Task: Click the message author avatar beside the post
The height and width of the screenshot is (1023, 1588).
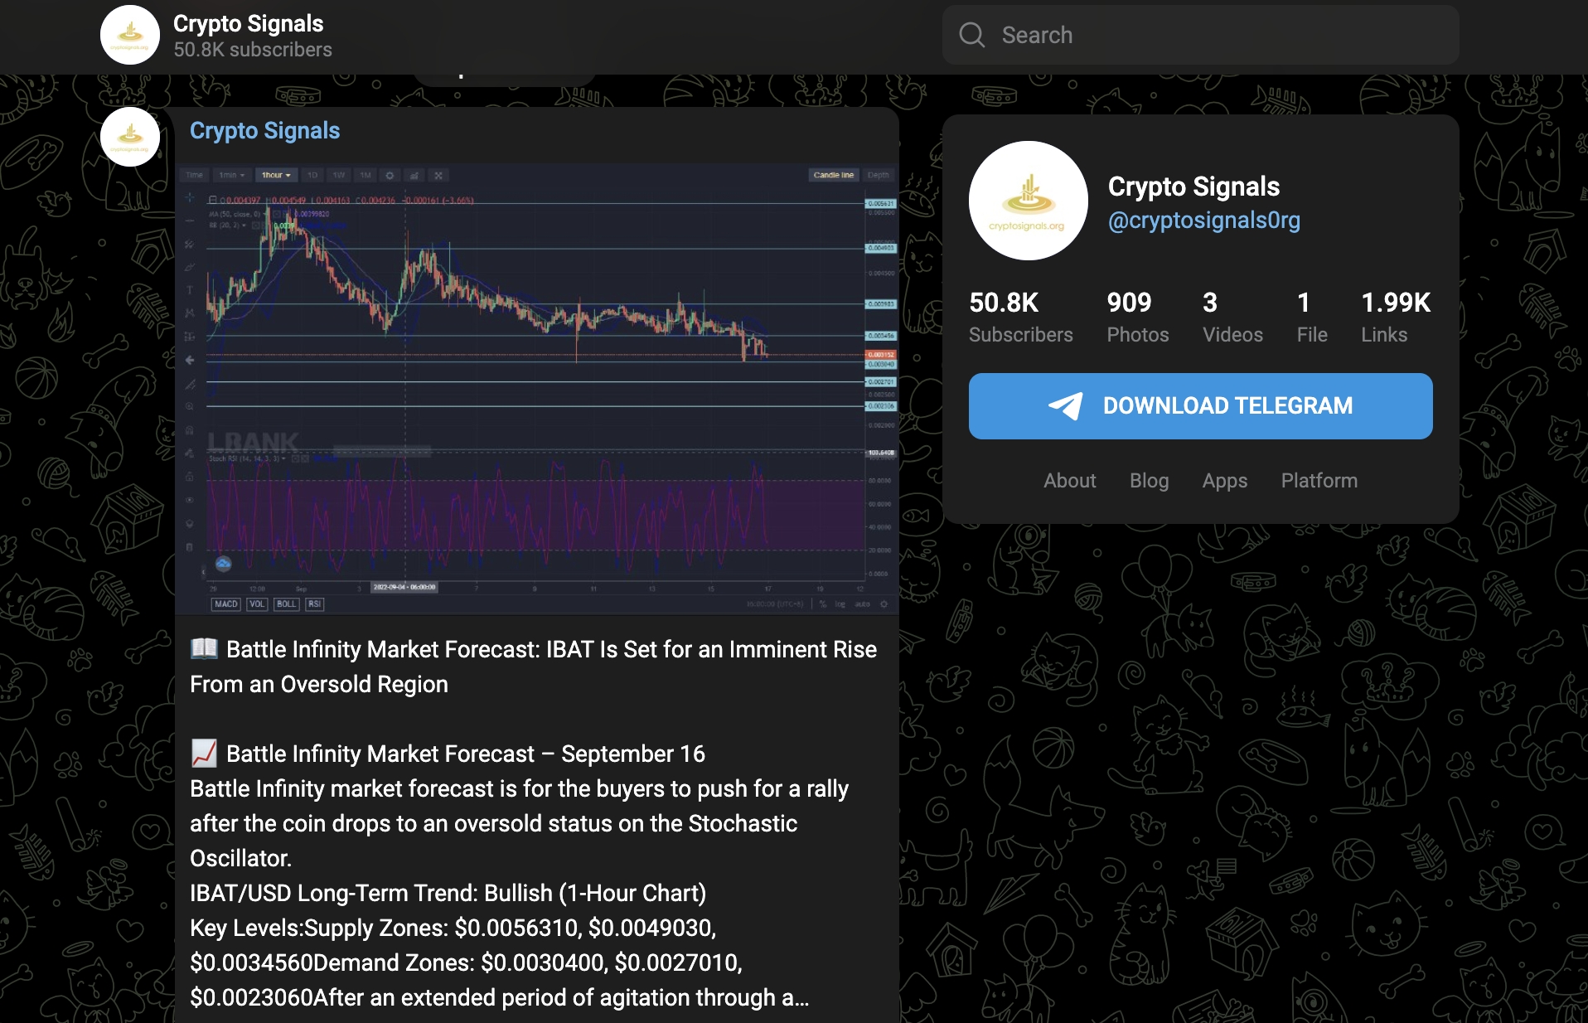Action: click(x=130, y=137)
